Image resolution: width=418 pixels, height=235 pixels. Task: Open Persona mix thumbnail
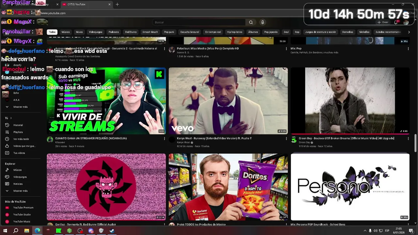click(x=350, y=187)
